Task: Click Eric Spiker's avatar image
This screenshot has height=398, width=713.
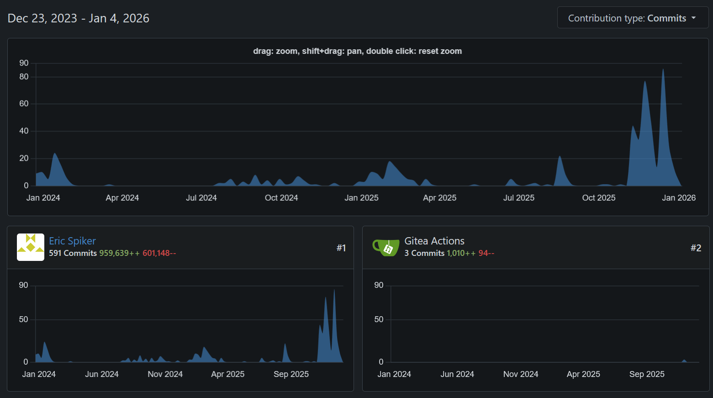Action: click(x=31, y=247)
